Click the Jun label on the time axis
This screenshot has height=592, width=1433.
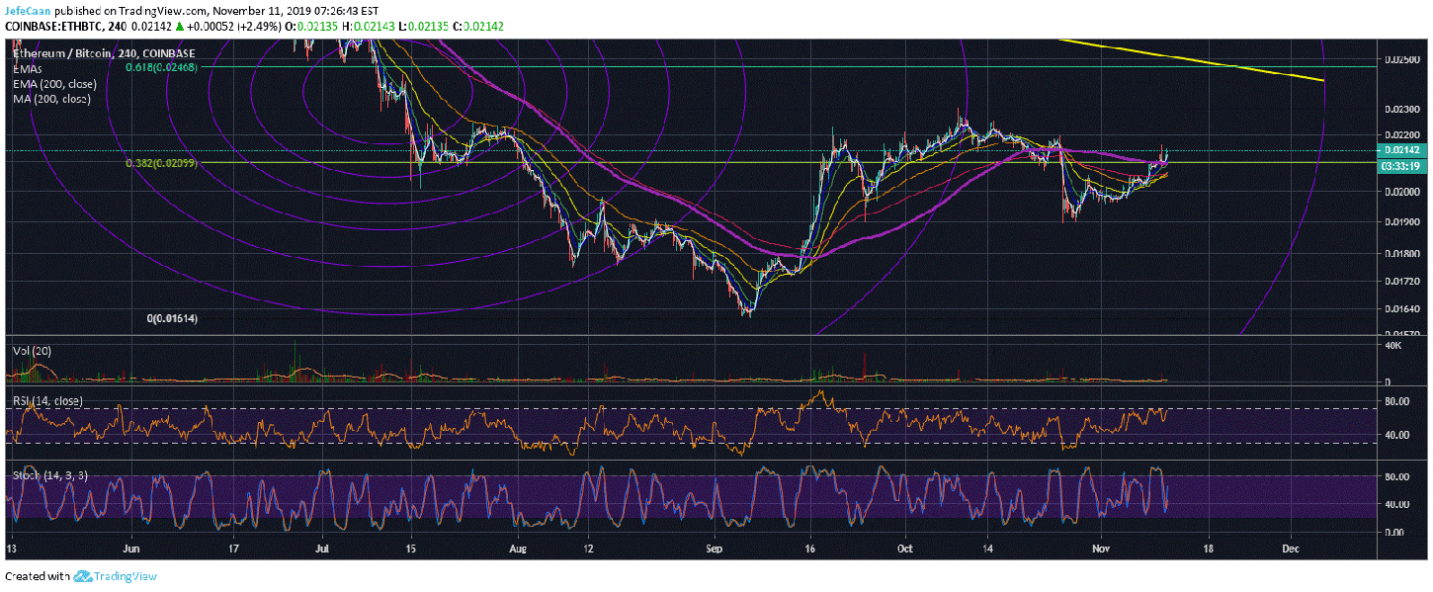[129, 547]
